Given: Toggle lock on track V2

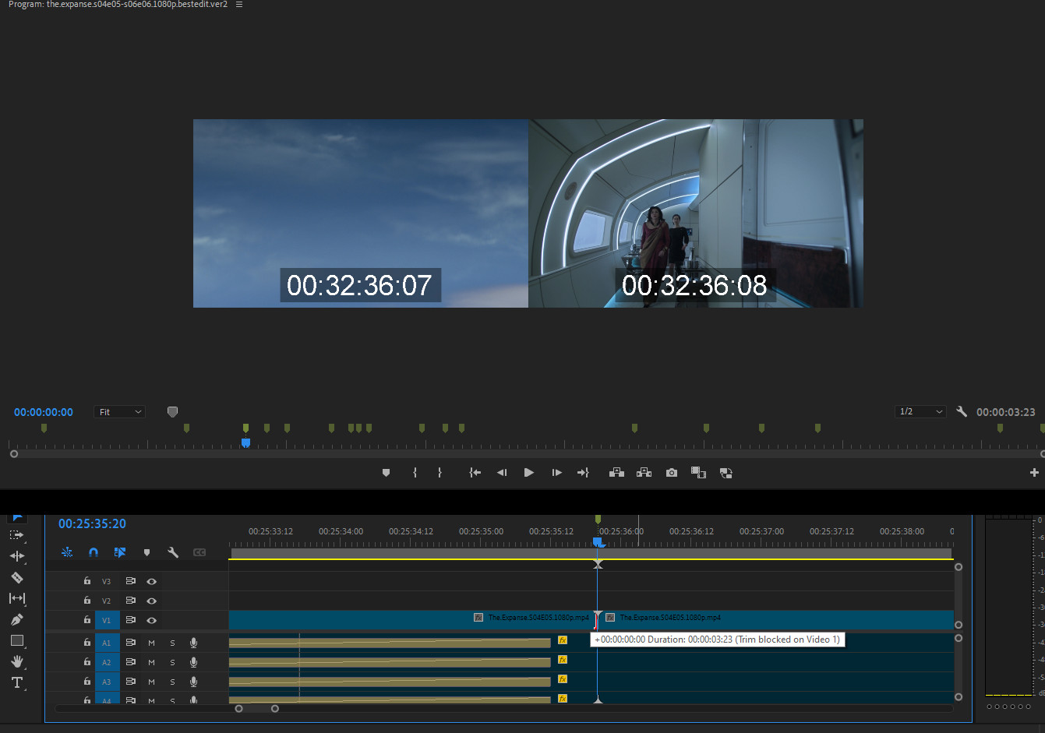Looking at the screenshot, I should tap(87, 601).
